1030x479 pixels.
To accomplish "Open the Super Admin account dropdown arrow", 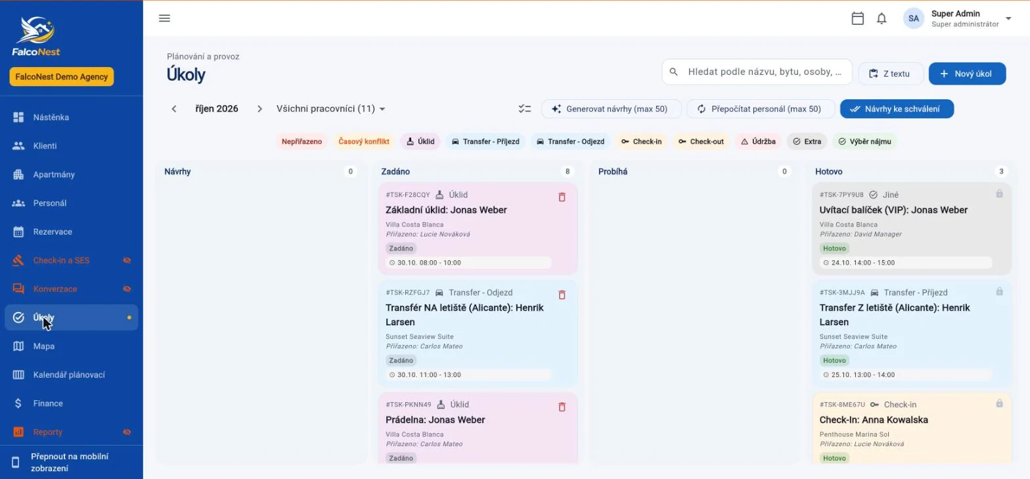I will pyautogui.click(x=1008, y=18).
